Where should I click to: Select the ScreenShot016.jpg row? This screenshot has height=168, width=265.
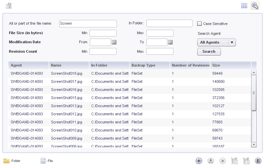click(130, 90)
